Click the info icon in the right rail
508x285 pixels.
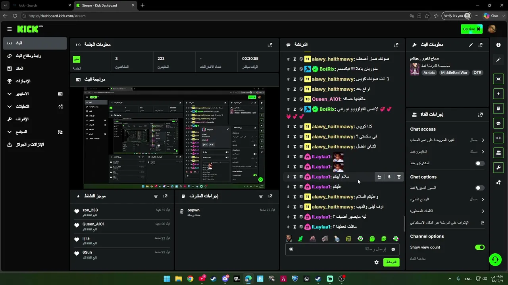coord(498,45)
